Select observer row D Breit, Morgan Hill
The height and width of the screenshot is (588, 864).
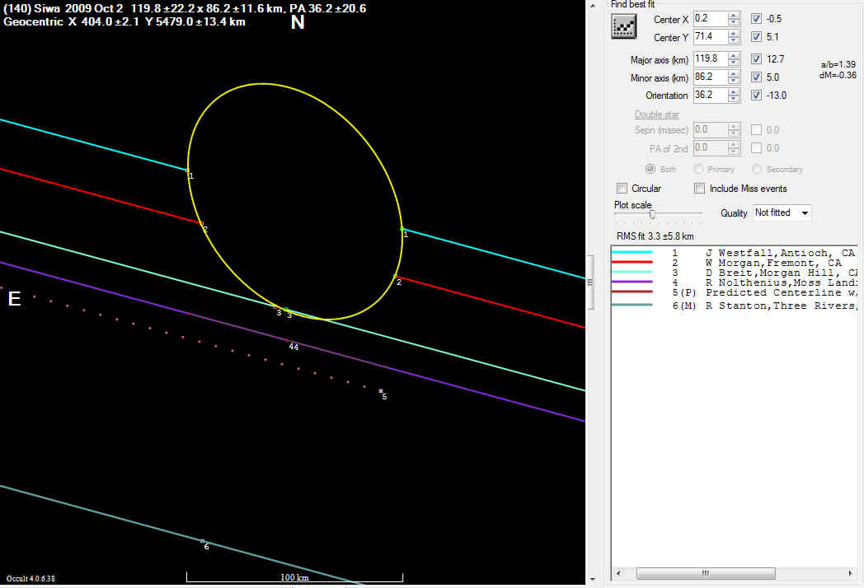click(734, 273)
